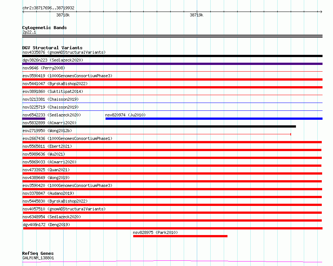The width and height of the screenshot is (333, 266).
Task: Select the black nsv4335876 variant bar
Action: (172, 56)
